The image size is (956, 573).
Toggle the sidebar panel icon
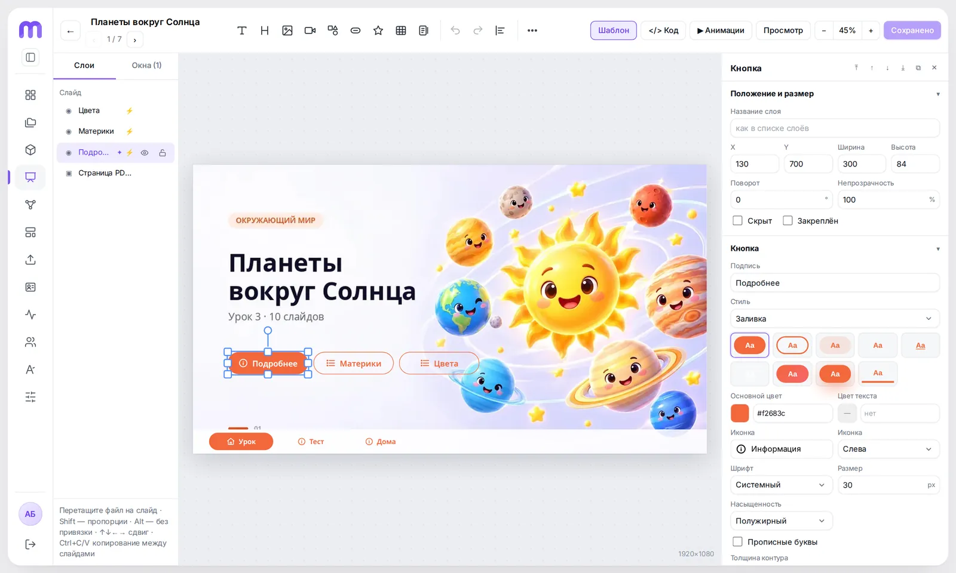[30, 57]
